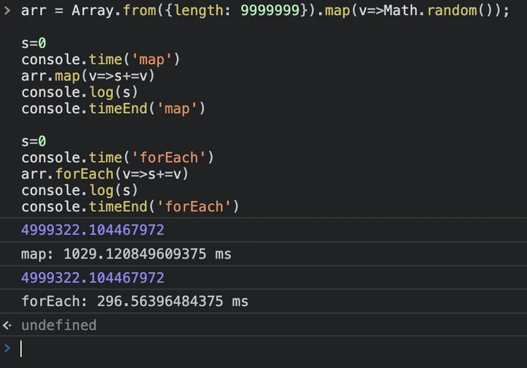Image resolution: width=527 pixels, height=368 pixels.
Task: Click the console.timeEnd('forEach') line
Action: click(x=130, y=207)
